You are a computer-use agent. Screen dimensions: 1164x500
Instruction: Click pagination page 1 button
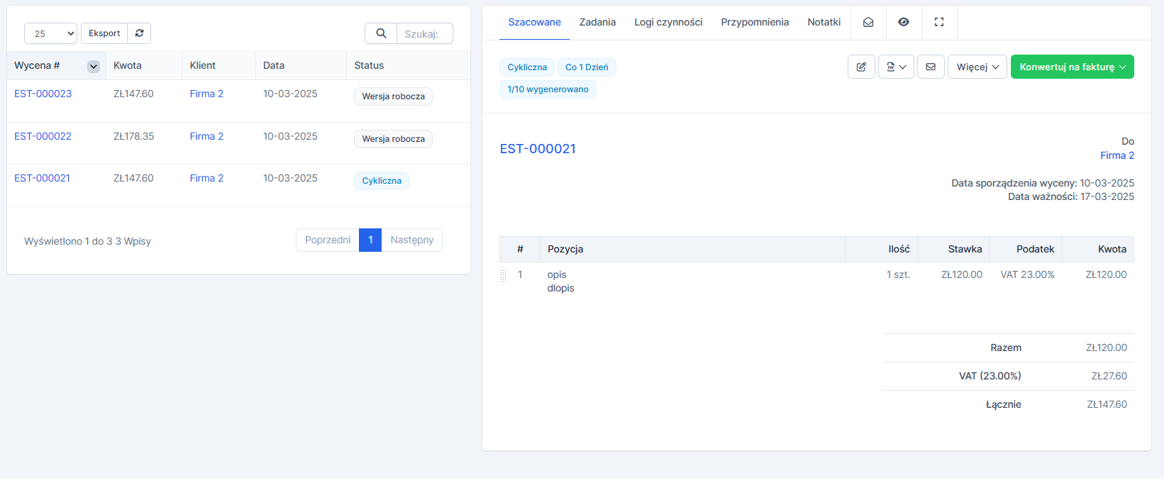[370, 240]
